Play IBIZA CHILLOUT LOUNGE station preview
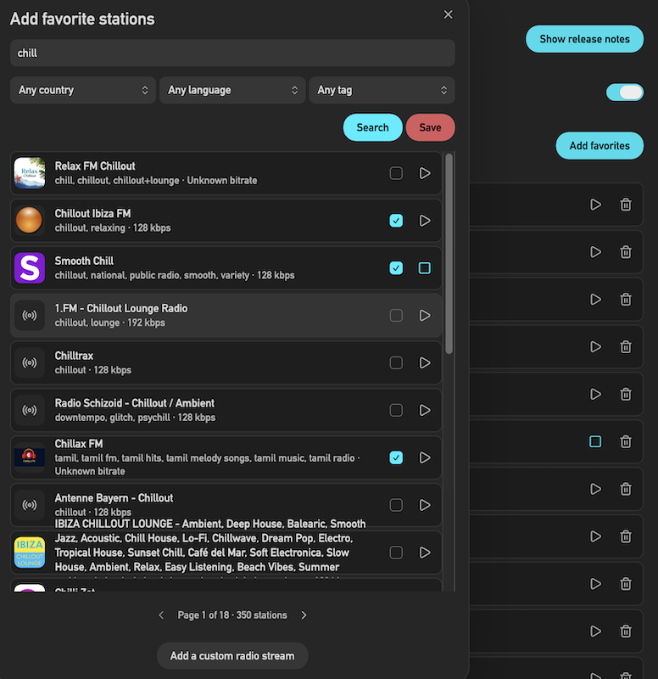Screen dimensions: 658x679 coord(424,553)
